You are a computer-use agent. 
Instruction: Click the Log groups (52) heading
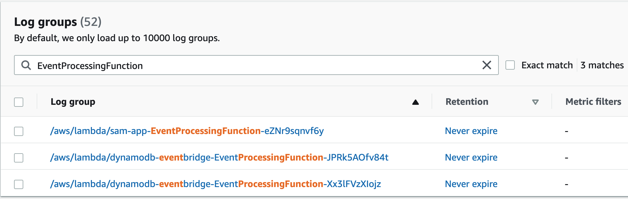[x=58, y=22]
